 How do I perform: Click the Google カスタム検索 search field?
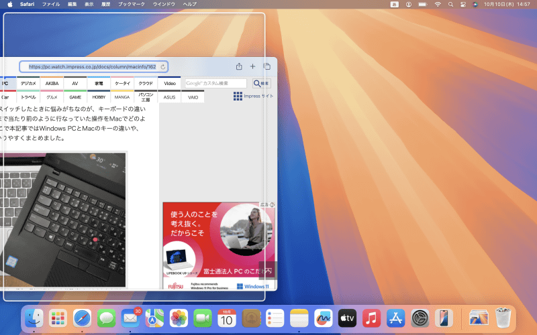click(215, 83)
